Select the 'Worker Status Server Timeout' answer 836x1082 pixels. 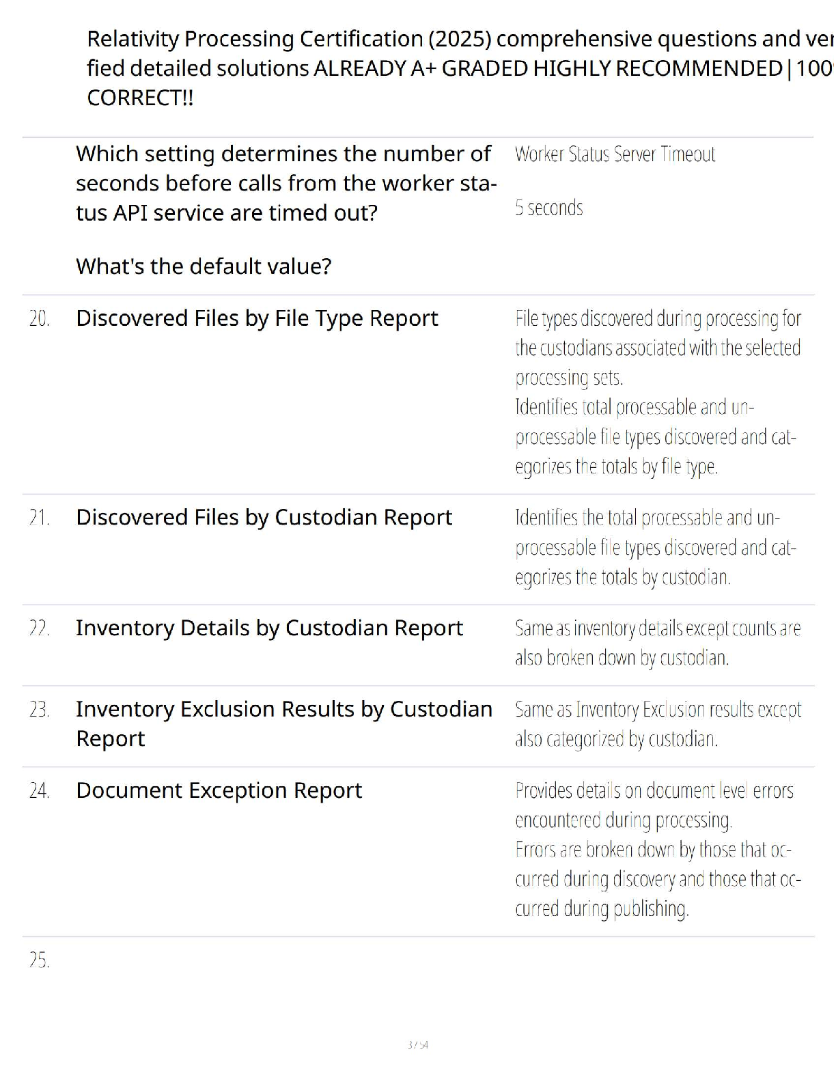[615, 154]
